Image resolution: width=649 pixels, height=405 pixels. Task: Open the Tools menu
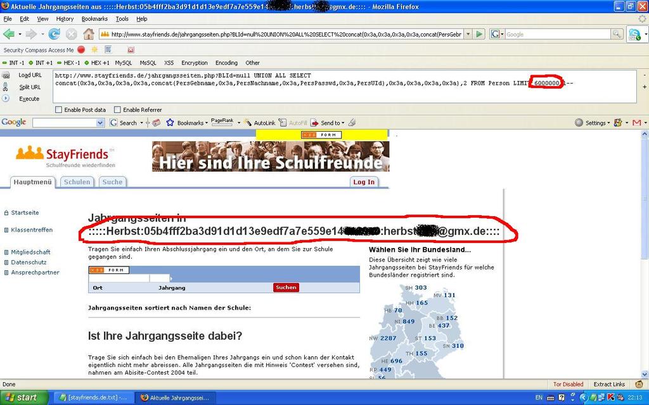122,18
